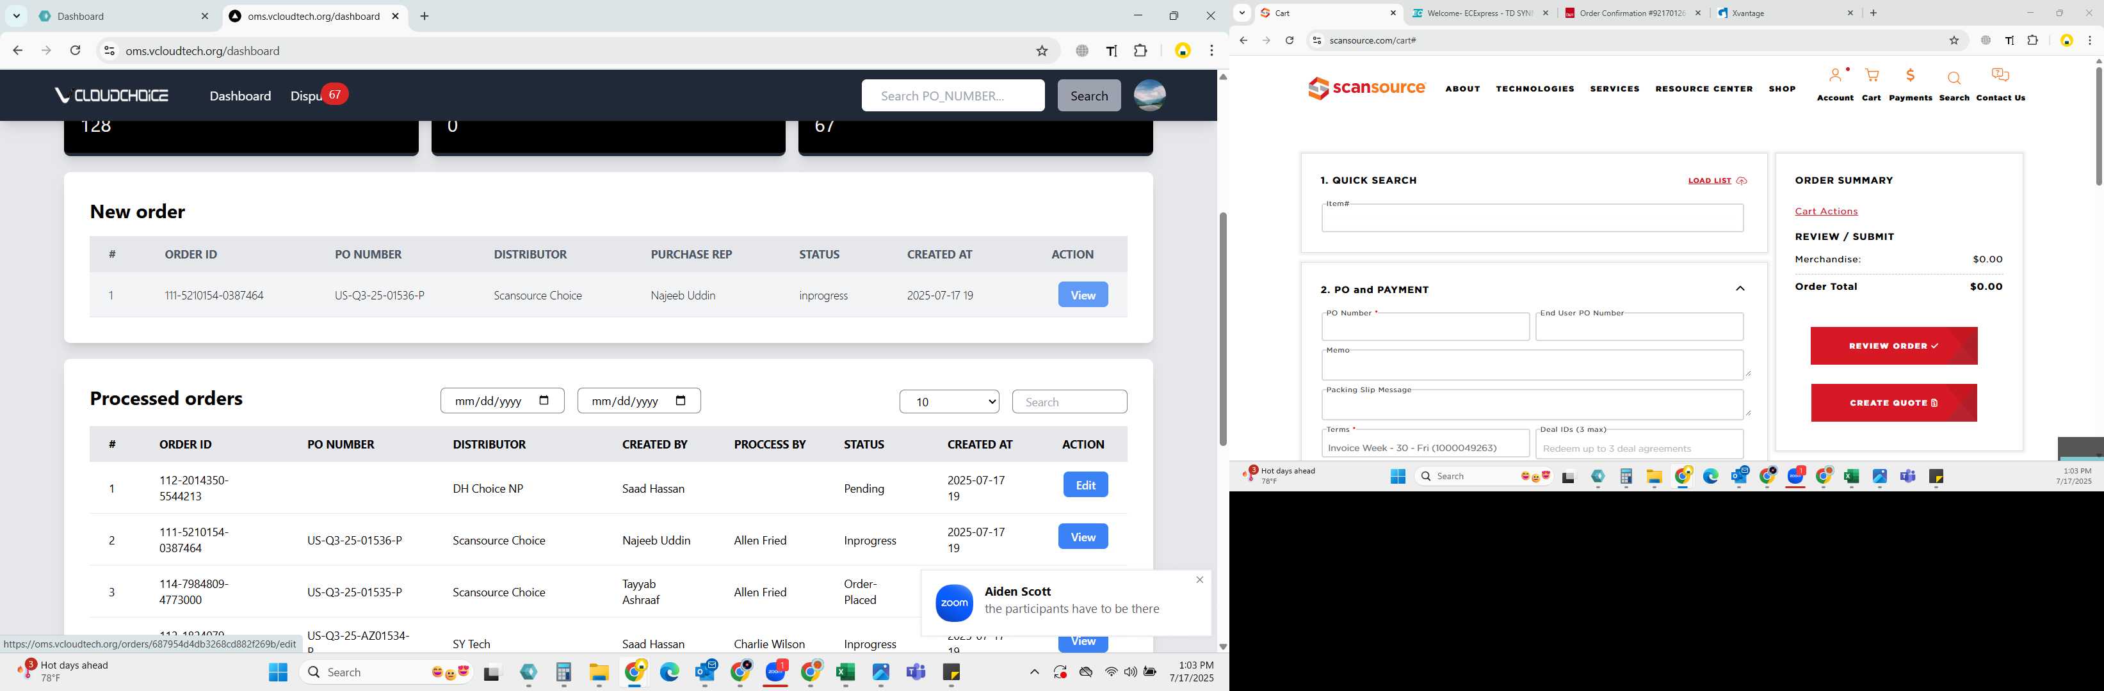
Task: View the New order 111-5210154-0387464
Action: [x=1083, y=294]
